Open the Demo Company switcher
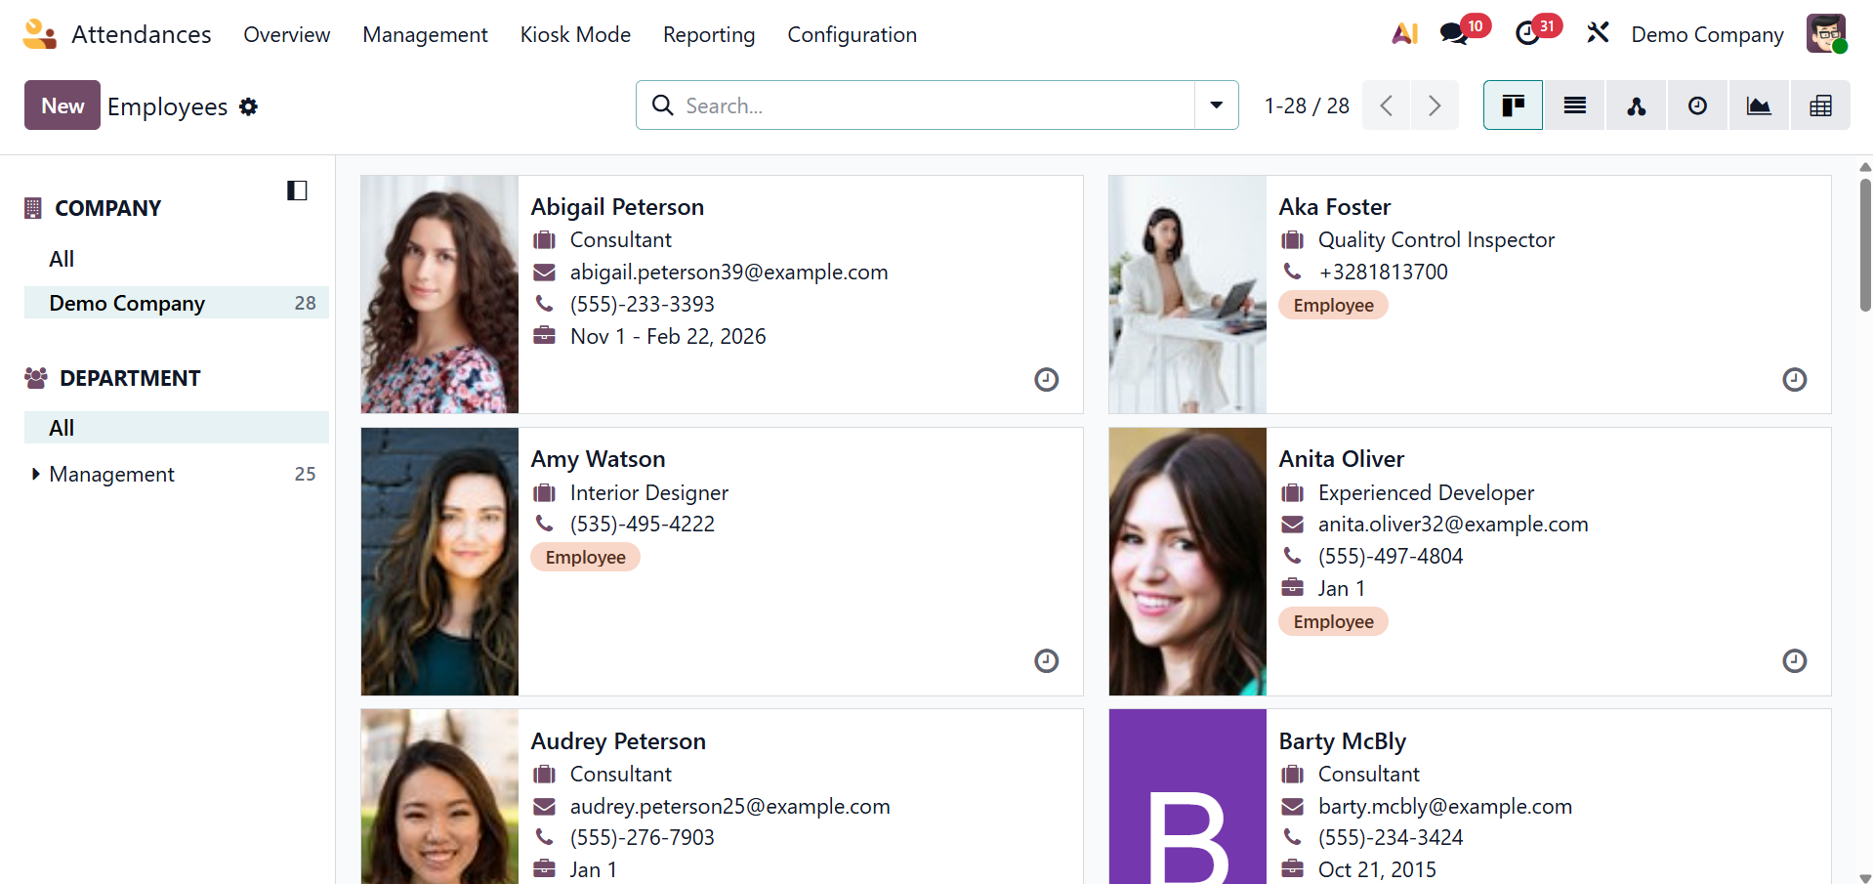This screenshot has height=884, width=1873. tap(1707, 34)
